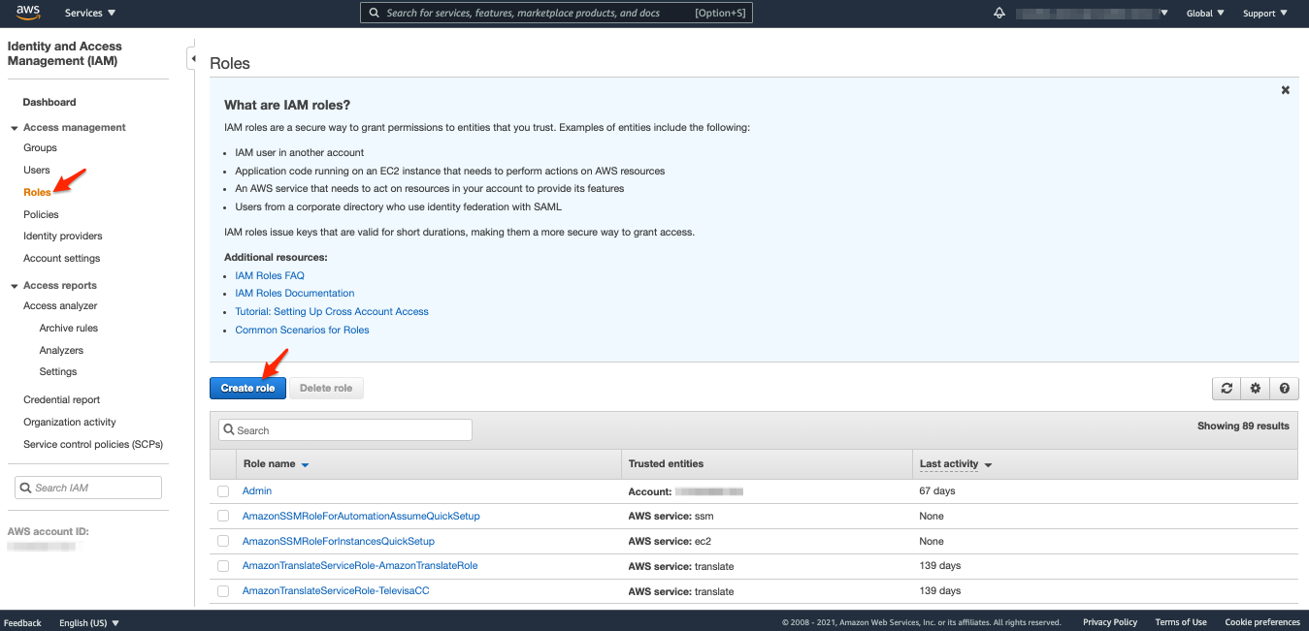Screen dimensions: 1309x631
Task: Click '67 days' last activity cell
Action: pyautogui.click(x=937, y=491)
